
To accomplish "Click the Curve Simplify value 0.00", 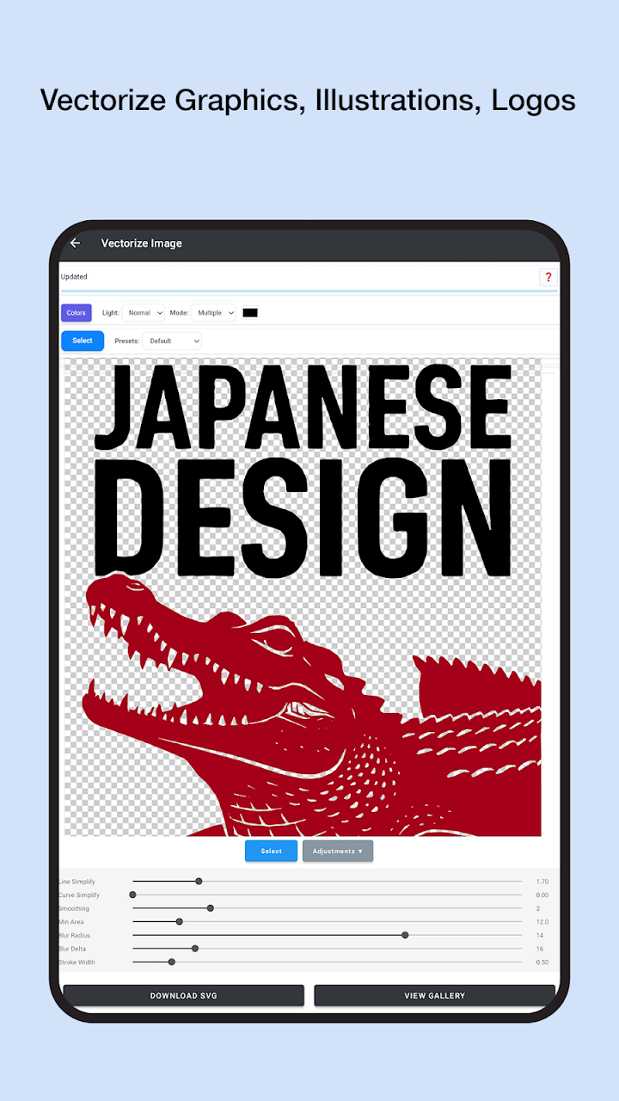I will pyautogui.click(x=542, y=895).
